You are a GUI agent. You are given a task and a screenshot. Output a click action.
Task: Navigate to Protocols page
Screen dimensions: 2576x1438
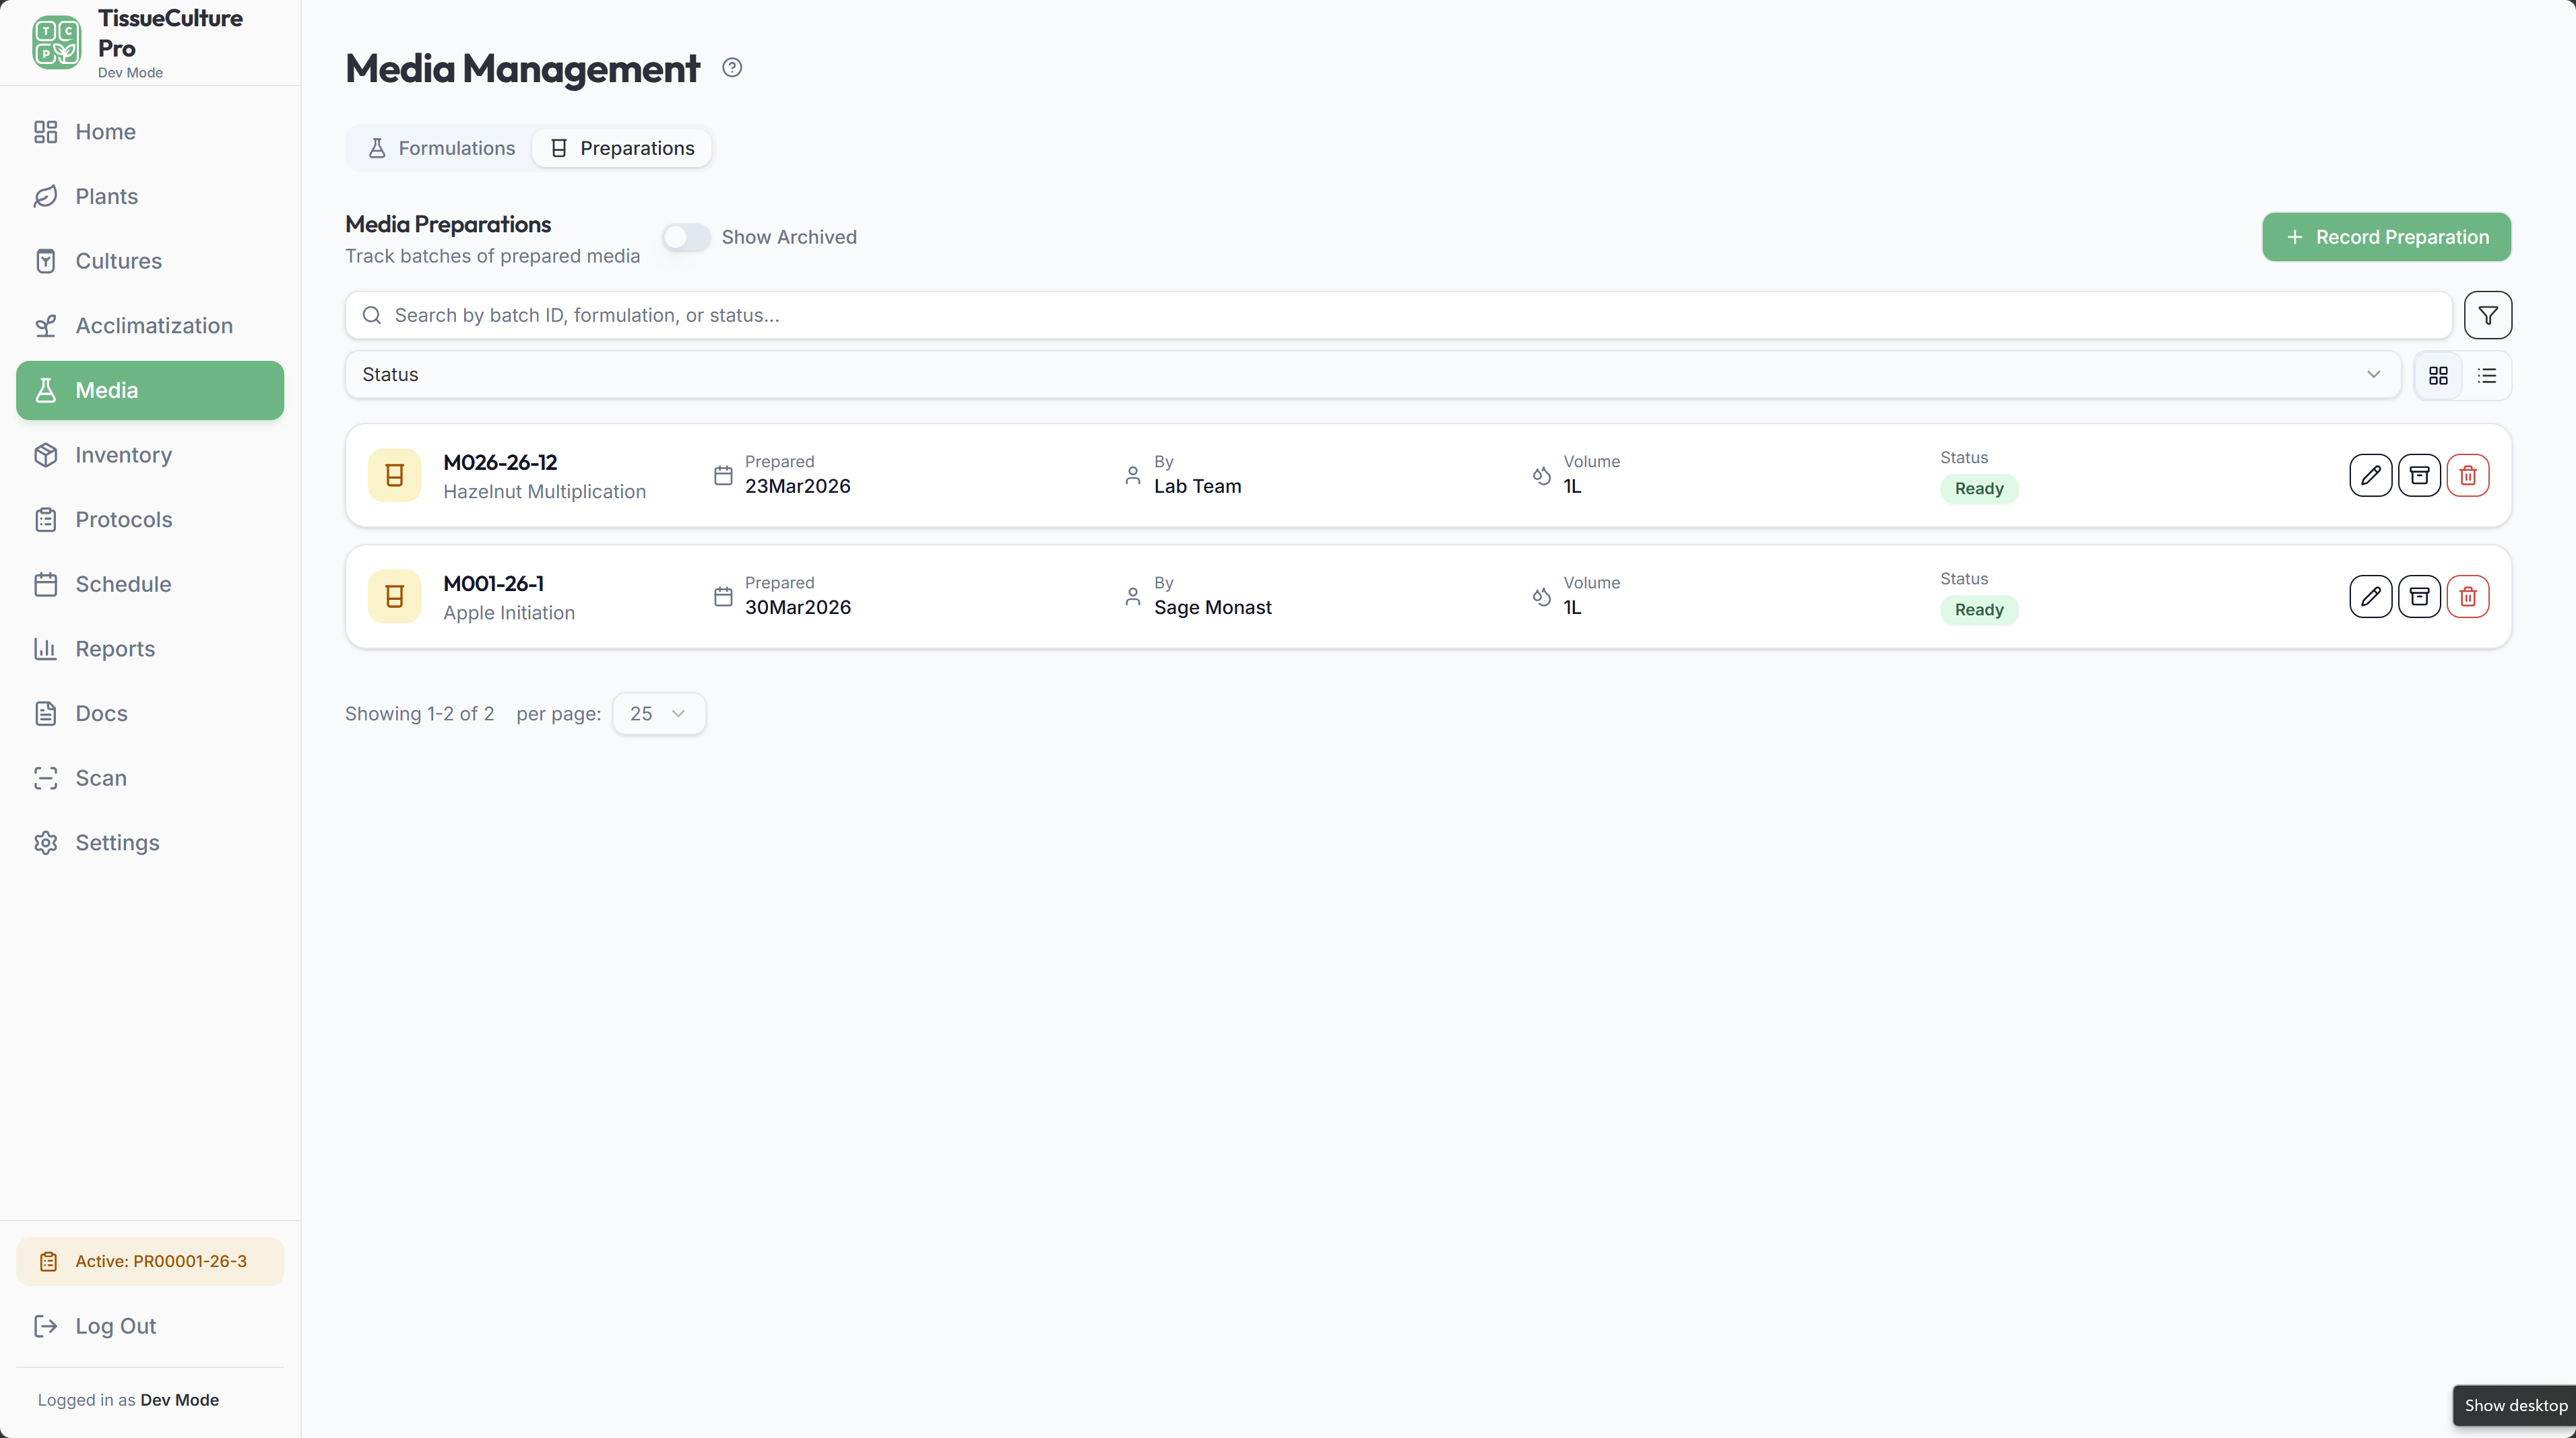click(150, 520)
